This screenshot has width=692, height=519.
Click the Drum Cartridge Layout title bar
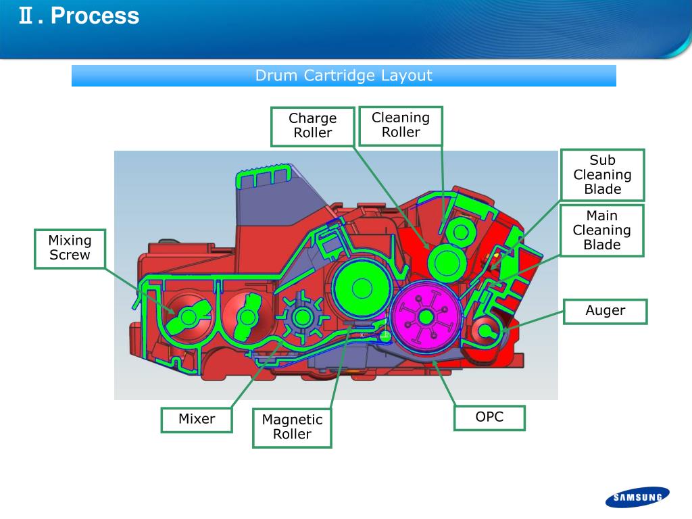click(344, 76)
